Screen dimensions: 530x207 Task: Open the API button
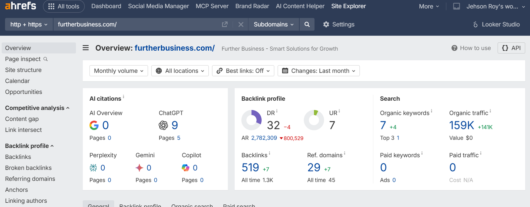511,48
